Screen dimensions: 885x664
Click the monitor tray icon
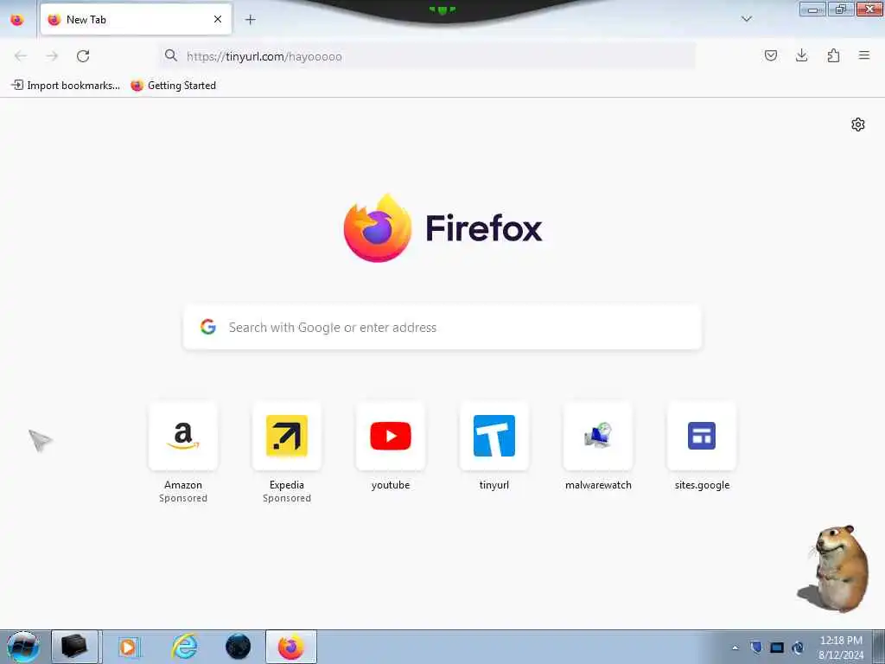pyautogui.click(x=777, y=648)
